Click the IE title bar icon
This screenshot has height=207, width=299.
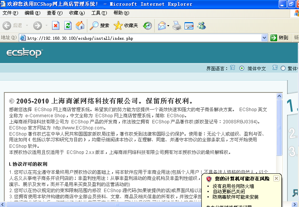3,4
